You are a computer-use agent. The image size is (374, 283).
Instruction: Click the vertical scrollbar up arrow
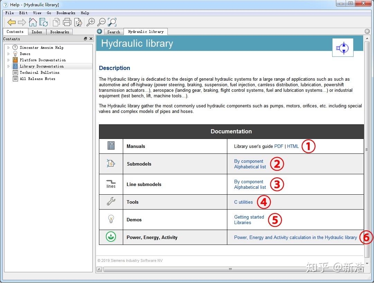click(367, 38)
